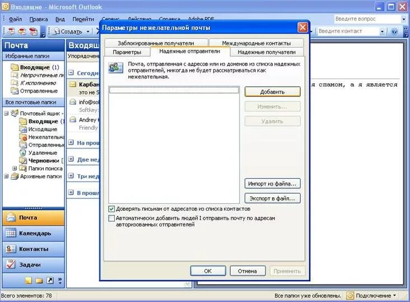Image resolution: width=410 pixels, height=302 pixels.
Task: Switch to Контакты navigation pane
Action: click(x=33, y=249)
